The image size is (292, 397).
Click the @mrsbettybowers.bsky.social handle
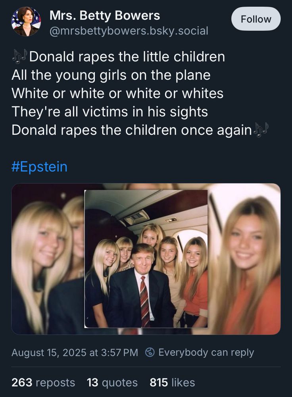(129, 31)
